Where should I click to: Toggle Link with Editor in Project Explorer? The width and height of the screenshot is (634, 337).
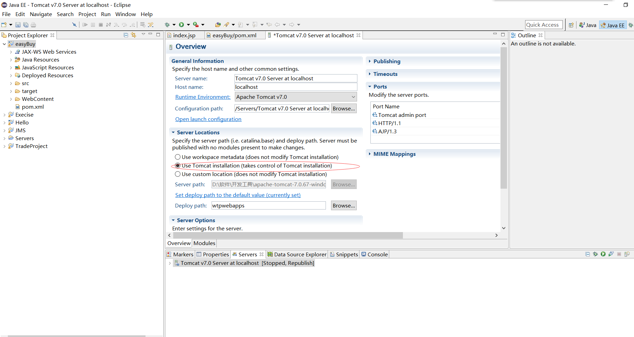coord(134,35)
